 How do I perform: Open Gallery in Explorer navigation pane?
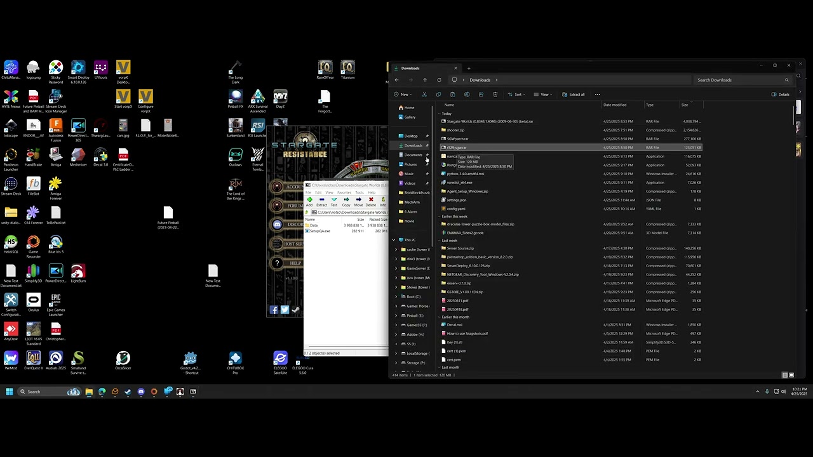pyautogui.click(x=410, y=117)
